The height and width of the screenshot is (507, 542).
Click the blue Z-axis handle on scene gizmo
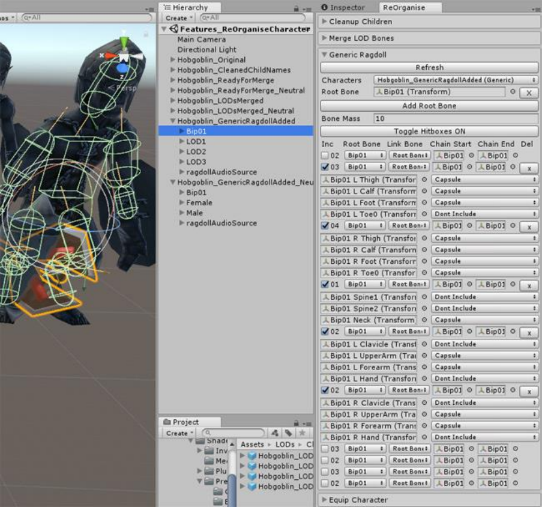tap(124, 68)
